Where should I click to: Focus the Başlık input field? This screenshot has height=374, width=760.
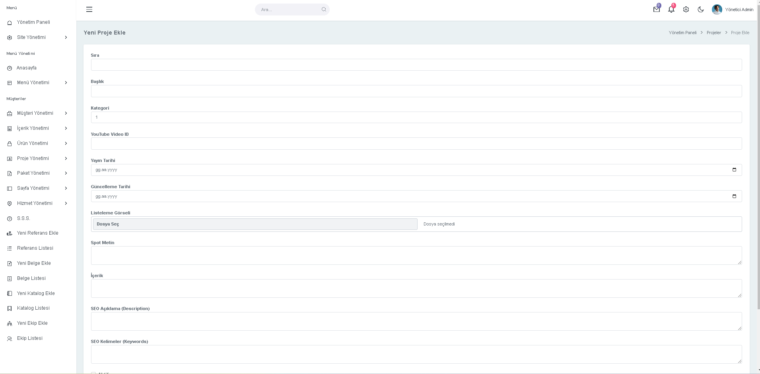416,91
